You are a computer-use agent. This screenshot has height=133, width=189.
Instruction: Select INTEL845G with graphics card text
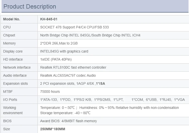click(x=64, y=51)
